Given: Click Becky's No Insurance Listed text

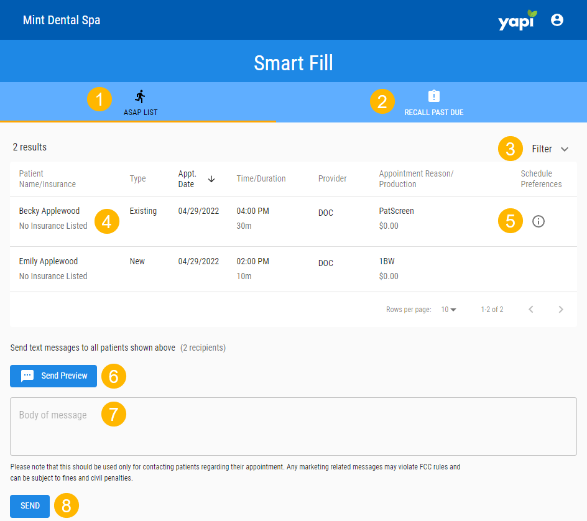Looking at the screenshot, I should [x=53, y=226].
